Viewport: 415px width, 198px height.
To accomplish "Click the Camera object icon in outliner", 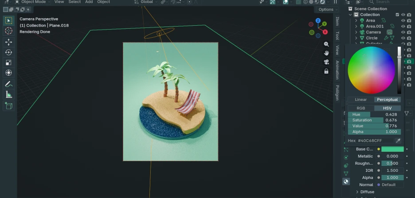I will pos(362,32).
